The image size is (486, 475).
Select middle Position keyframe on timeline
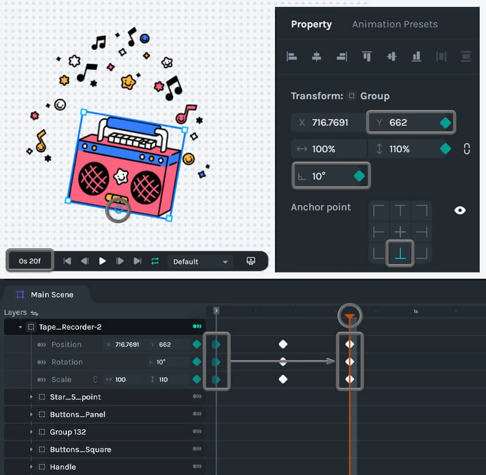tap(283, 345)
